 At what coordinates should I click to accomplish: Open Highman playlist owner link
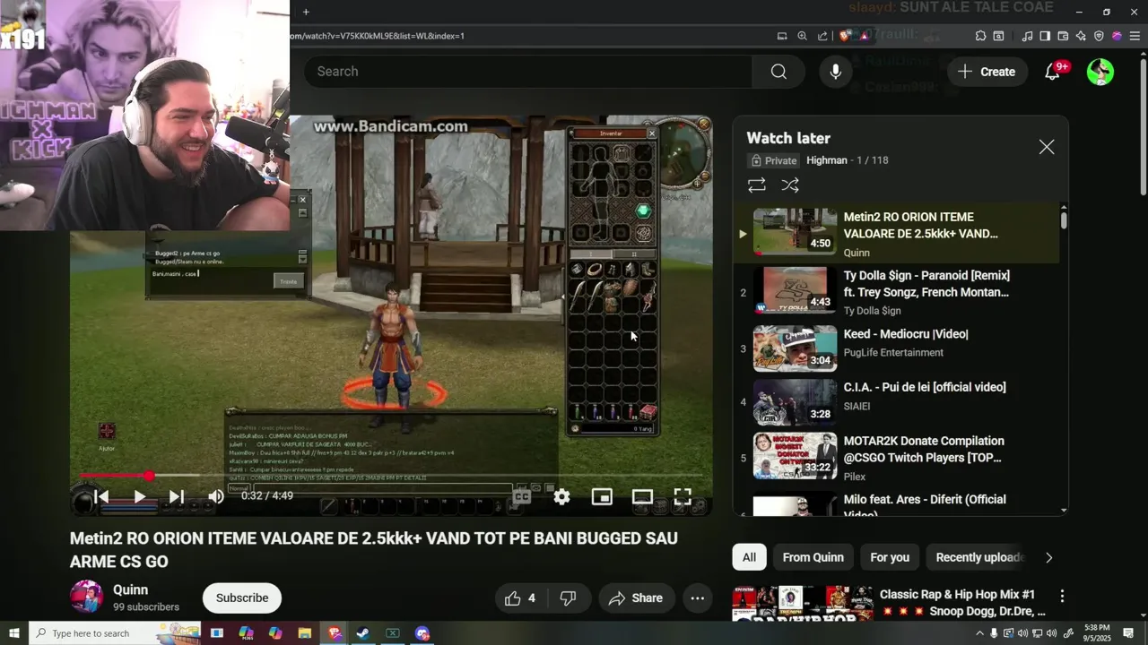click(827, 160)
